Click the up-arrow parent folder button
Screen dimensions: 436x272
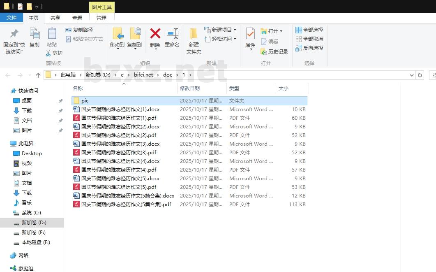click(x=38, y=75)
